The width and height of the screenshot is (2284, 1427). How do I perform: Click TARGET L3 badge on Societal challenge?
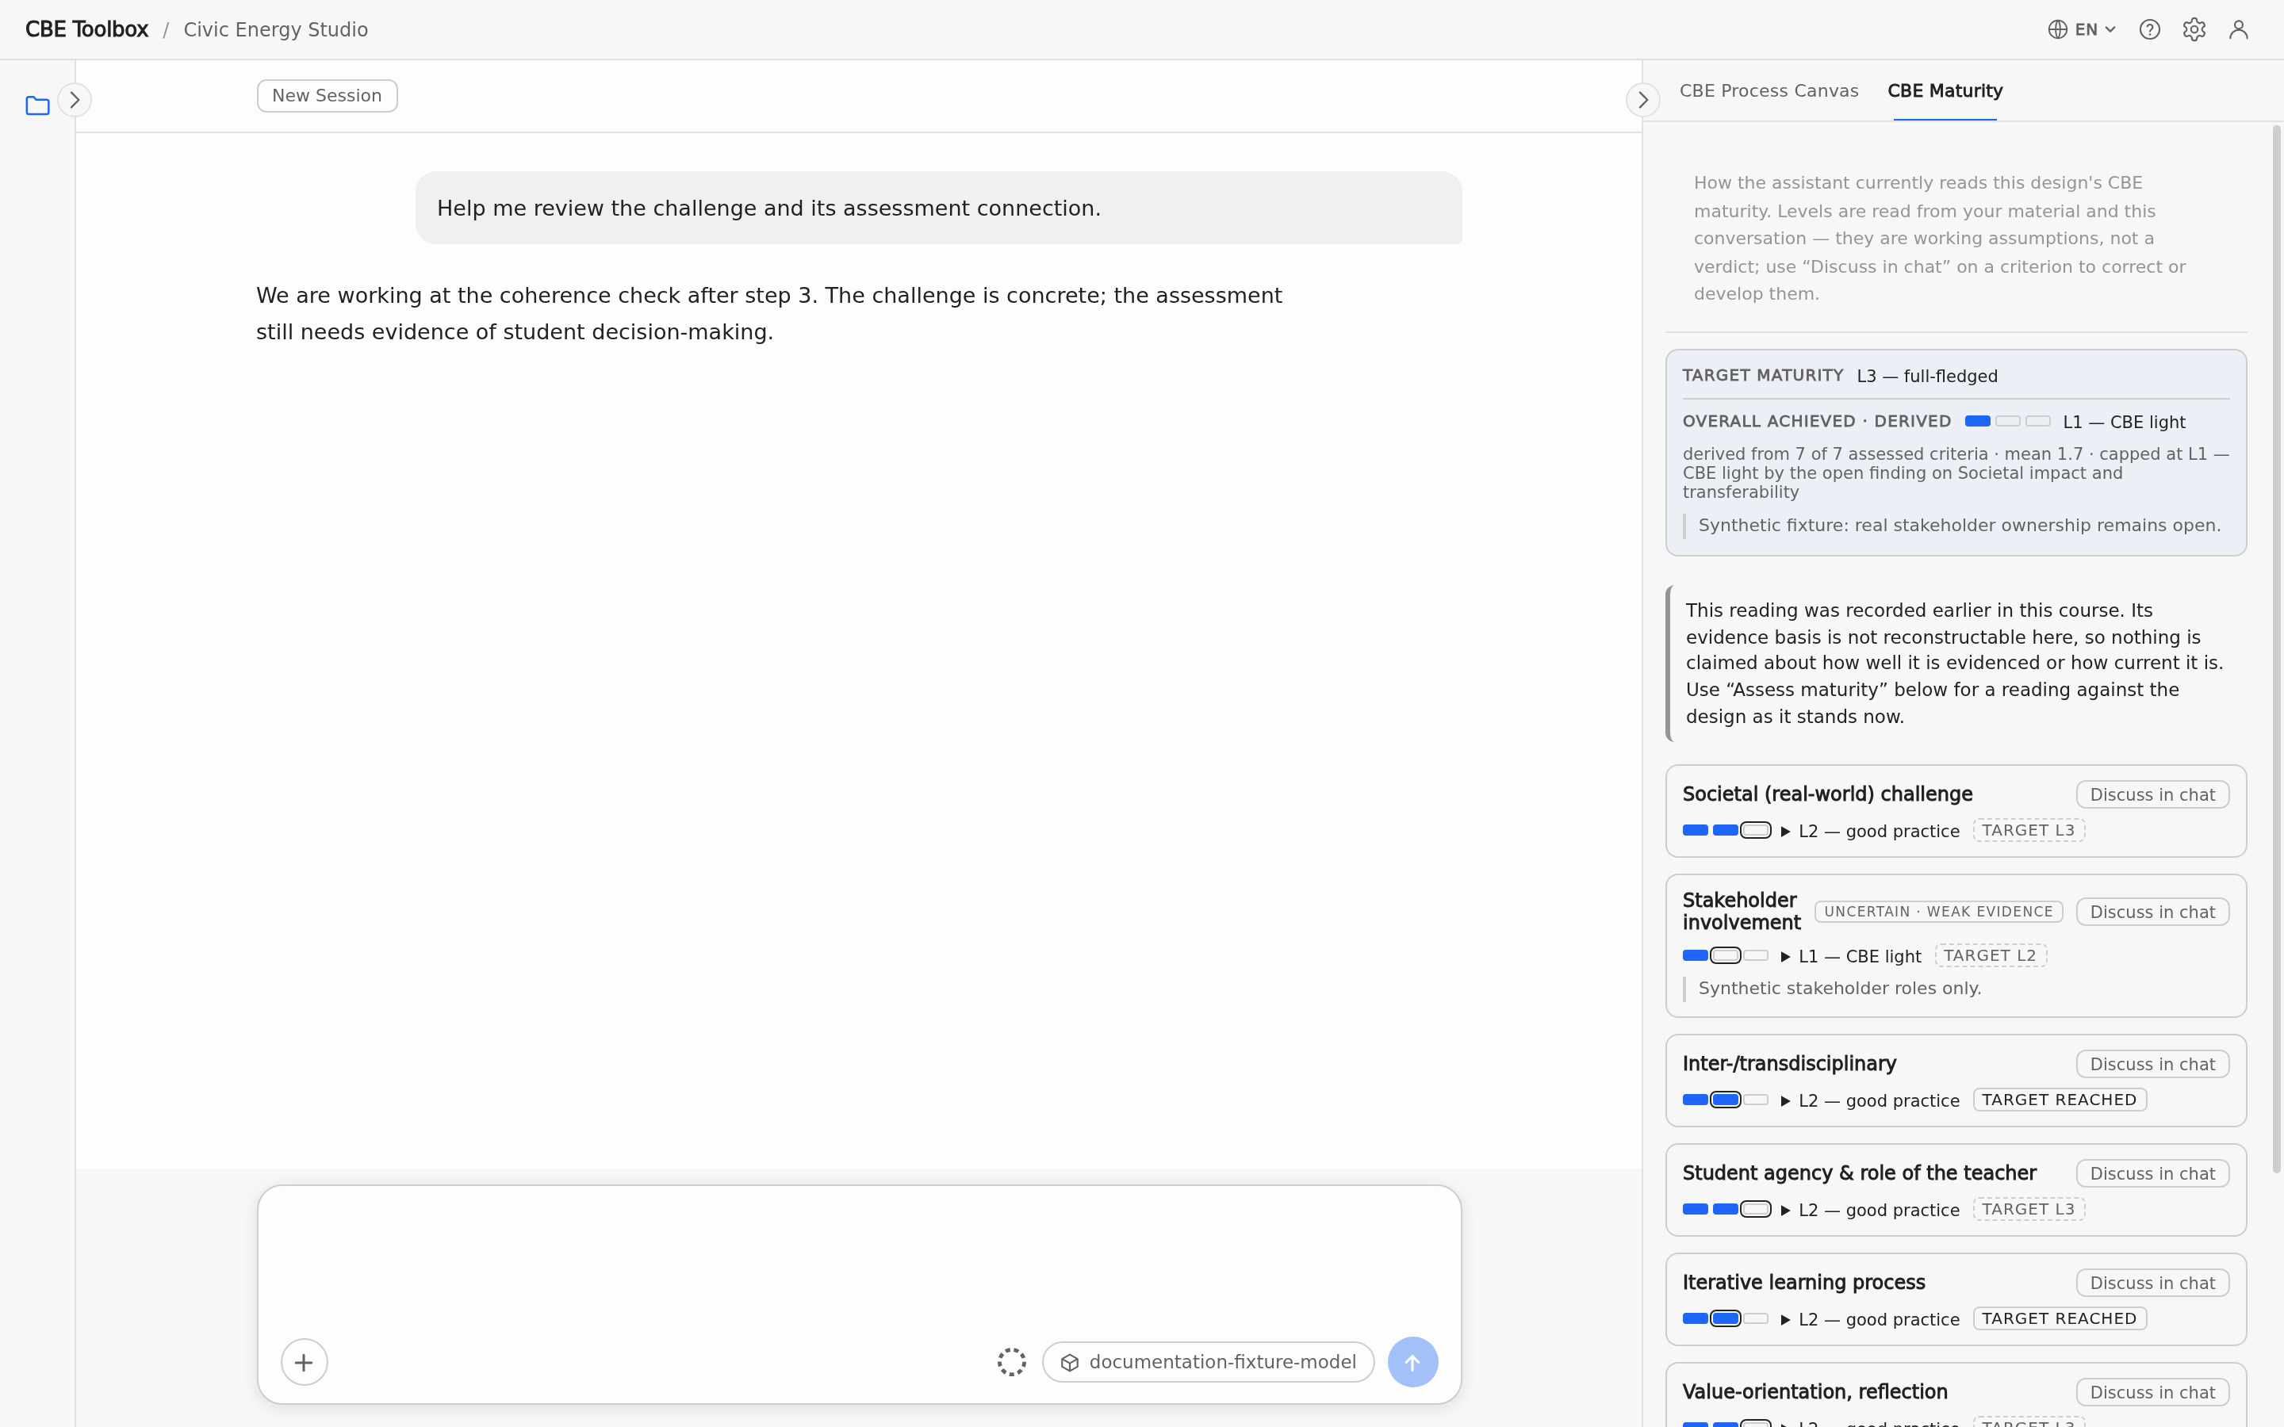coord(2028,831)
